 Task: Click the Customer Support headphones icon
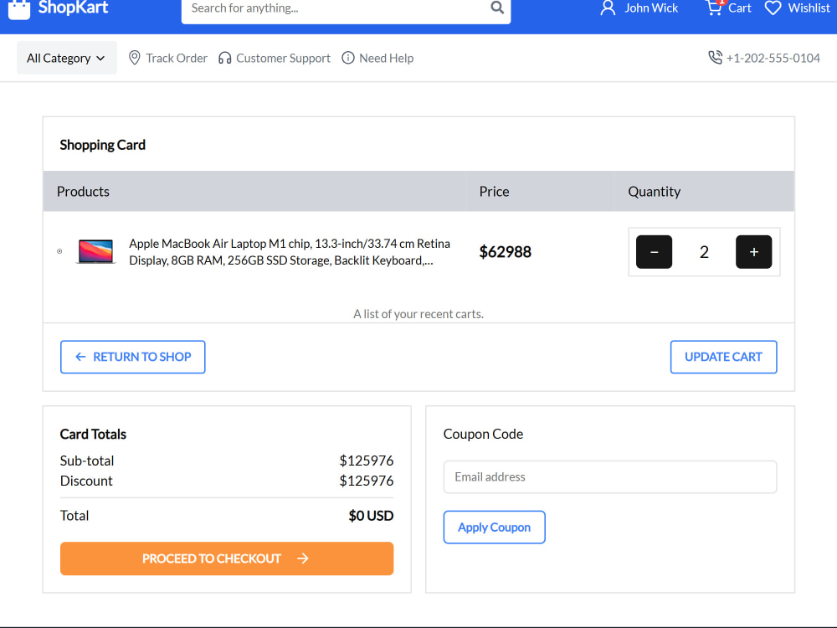pyautogui.click(x=224, y=58)
